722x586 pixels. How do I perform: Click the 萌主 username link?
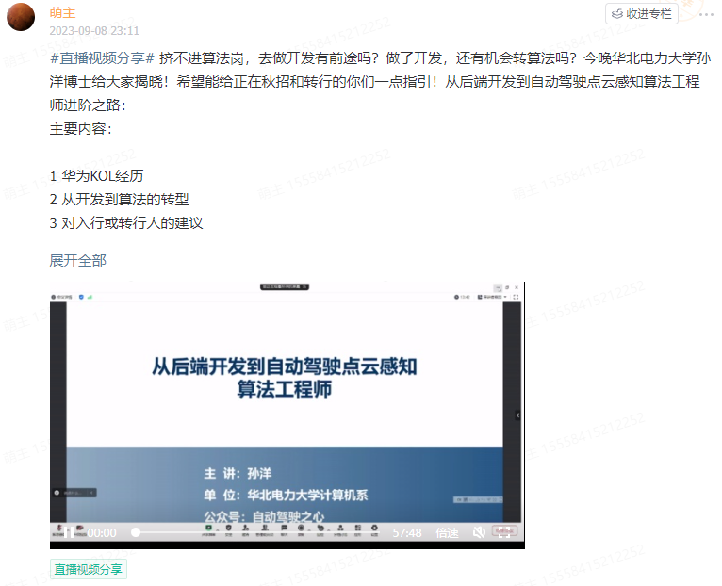[62, 13]
